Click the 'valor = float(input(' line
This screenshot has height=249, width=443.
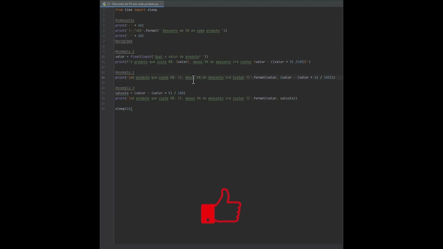pos(162,57)
